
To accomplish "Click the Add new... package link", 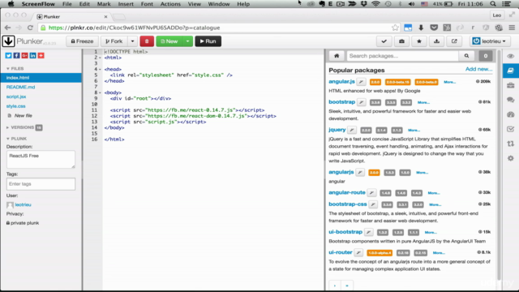I will pos(478,69).
